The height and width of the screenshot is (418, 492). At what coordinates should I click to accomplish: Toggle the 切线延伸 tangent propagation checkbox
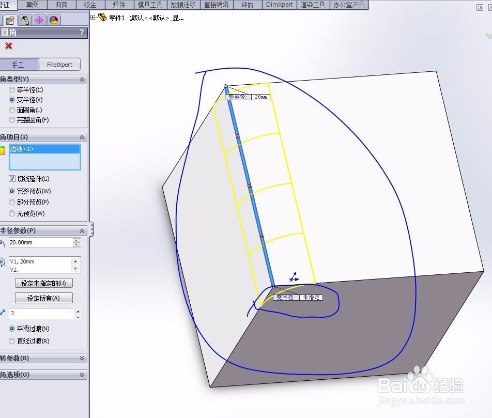[12, 179]
